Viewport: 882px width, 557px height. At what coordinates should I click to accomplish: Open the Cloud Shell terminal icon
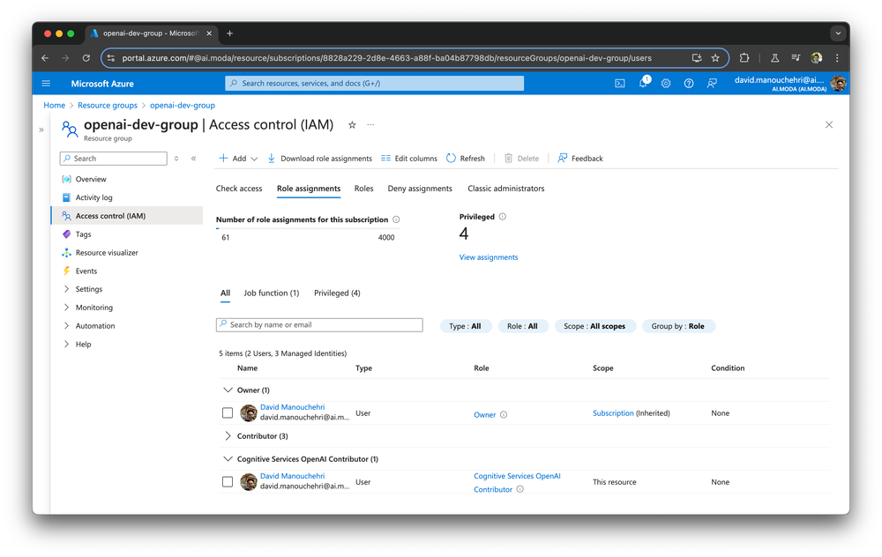[620, 83]
